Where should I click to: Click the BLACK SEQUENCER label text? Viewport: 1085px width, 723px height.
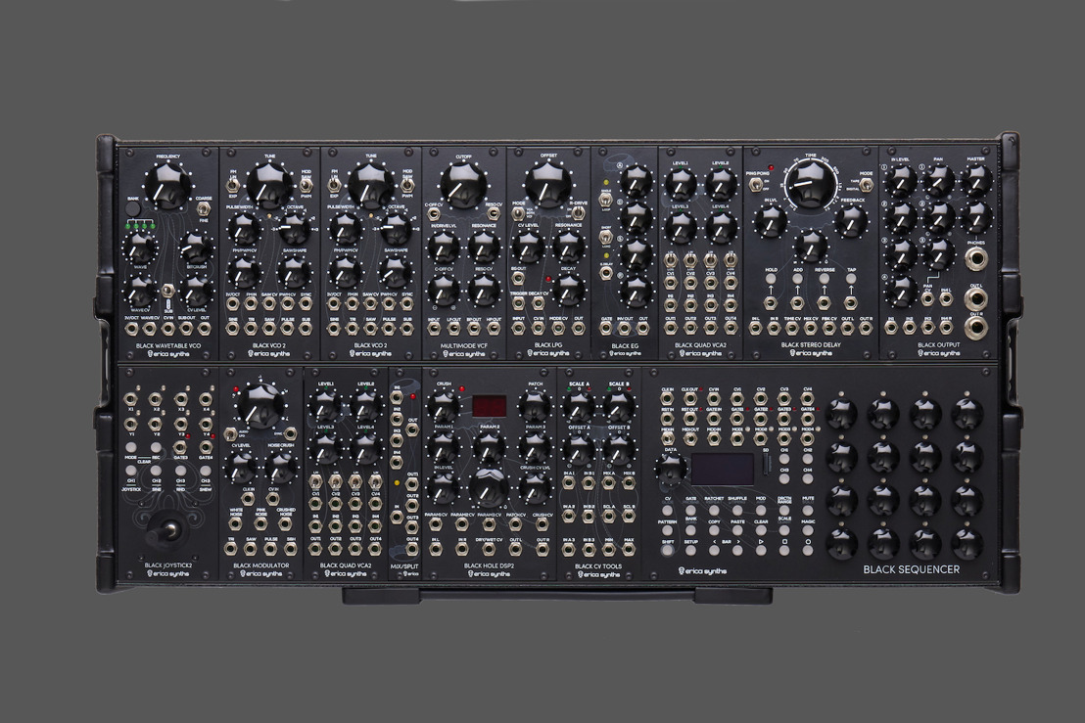pyautogui.click(x=912, y=569)
